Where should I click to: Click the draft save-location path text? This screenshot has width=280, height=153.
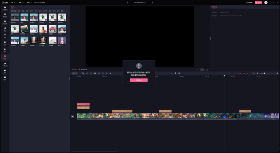[231, 16]
